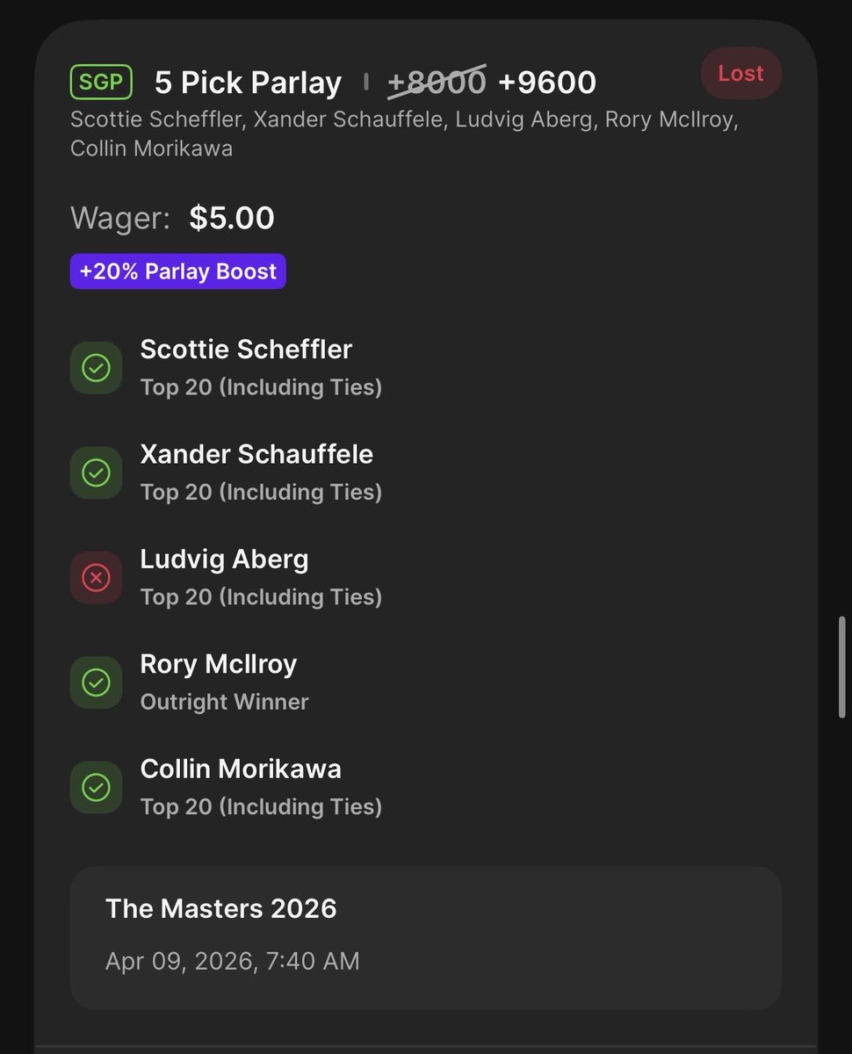Tap the Apr 09, 2026 date line
Screen dimensions: 852x1054
(x=233, y=961)
